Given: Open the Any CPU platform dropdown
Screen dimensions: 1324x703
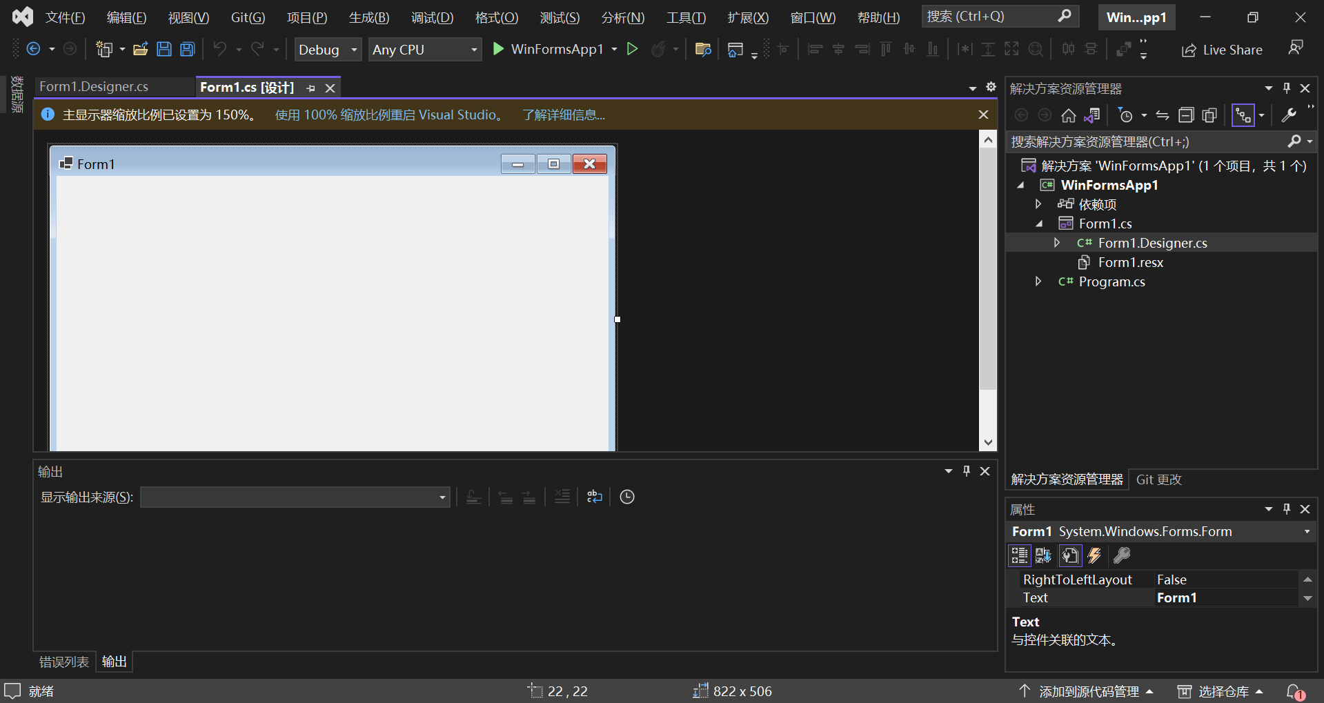Looking at the screenshot, I should point(473,49).
